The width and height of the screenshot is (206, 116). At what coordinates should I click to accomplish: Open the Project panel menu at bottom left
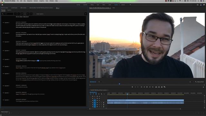point(9,112)
